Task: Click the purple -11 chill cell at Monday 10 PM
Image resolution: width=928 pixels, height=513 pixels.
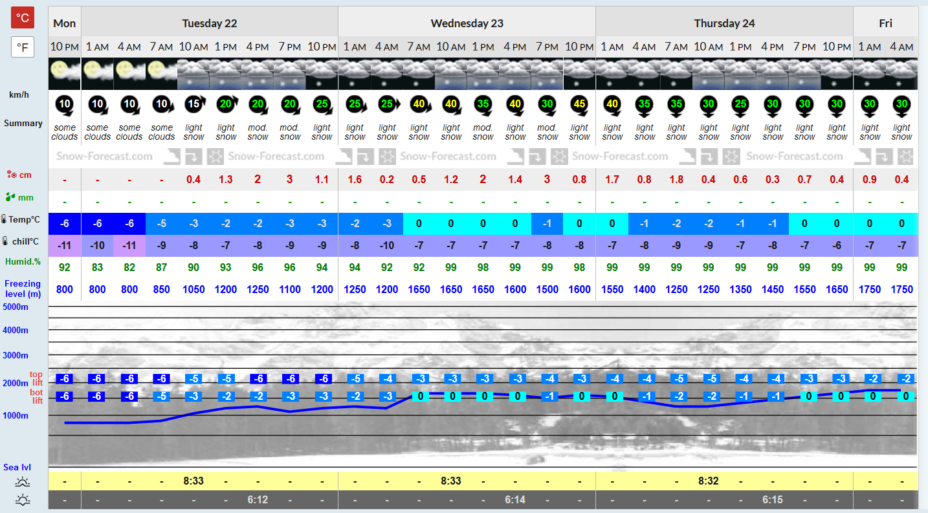Action: click(64, 246)
